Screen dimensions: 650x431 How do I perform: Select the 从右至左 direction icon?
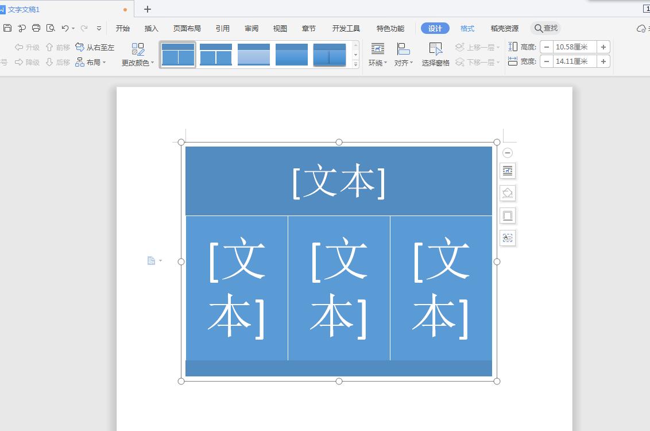pos(95,47)
